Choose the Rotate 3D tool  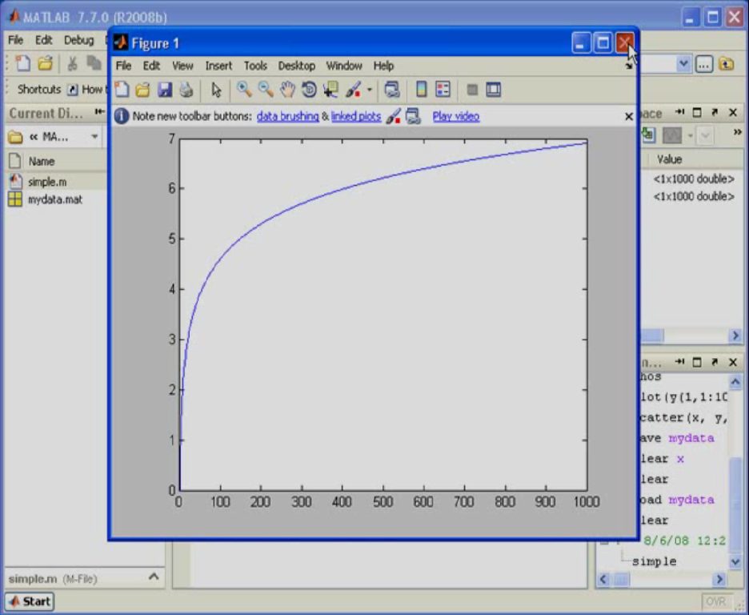(x=309, y=90)
